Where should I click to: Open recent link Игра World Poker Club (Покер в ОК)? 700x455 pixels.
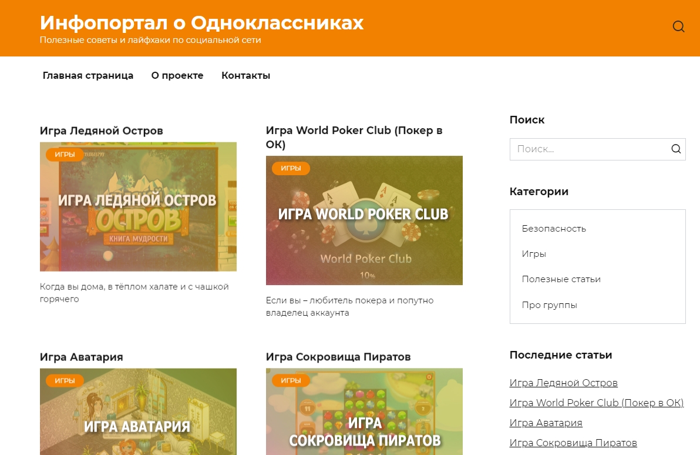pos(597,403)
